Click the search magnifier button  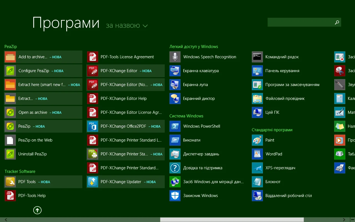pos(337,22)
